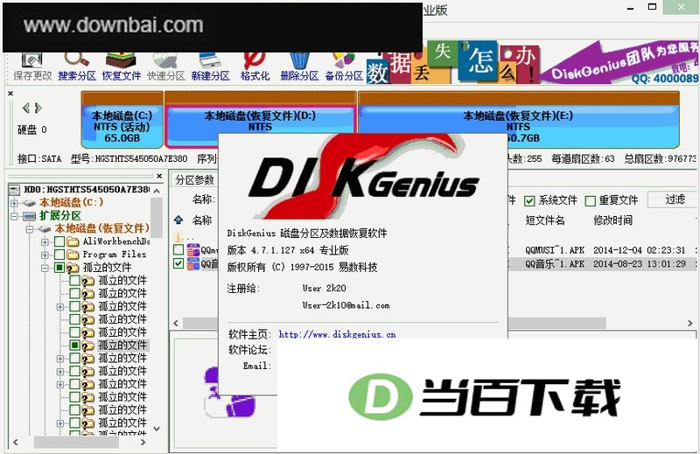Select the 本地磁盘(恢复文件)(D:) partition block
This screenshot has width=700, height=454.
coord(260,120)
